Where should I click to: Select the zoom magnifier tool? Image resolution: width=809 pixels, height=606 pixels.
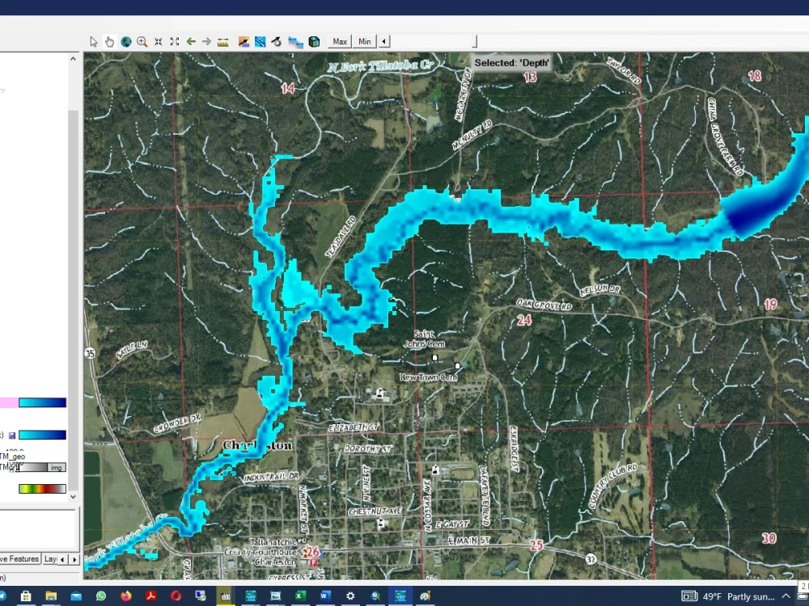pyautogui.click(x=143, y=41)
